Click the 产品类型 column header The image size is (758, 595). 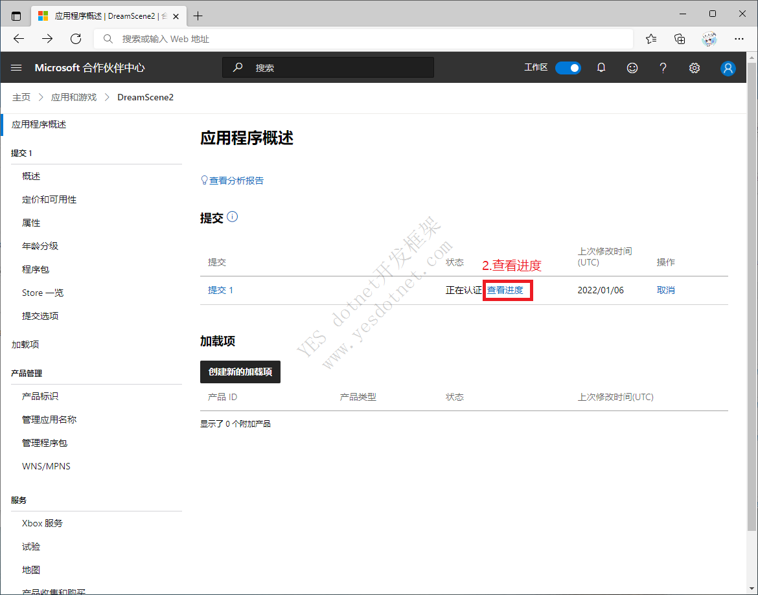tap(358, 397)
